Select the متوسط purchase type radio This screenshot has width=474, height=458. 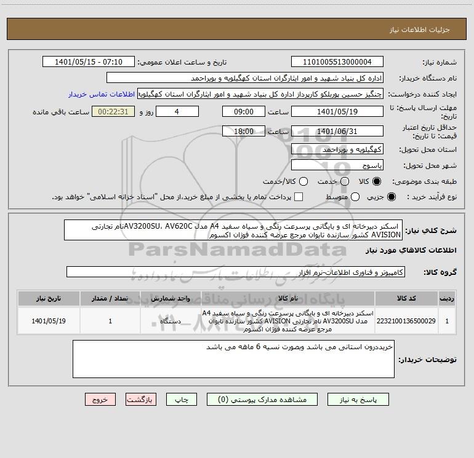(355, 197)
